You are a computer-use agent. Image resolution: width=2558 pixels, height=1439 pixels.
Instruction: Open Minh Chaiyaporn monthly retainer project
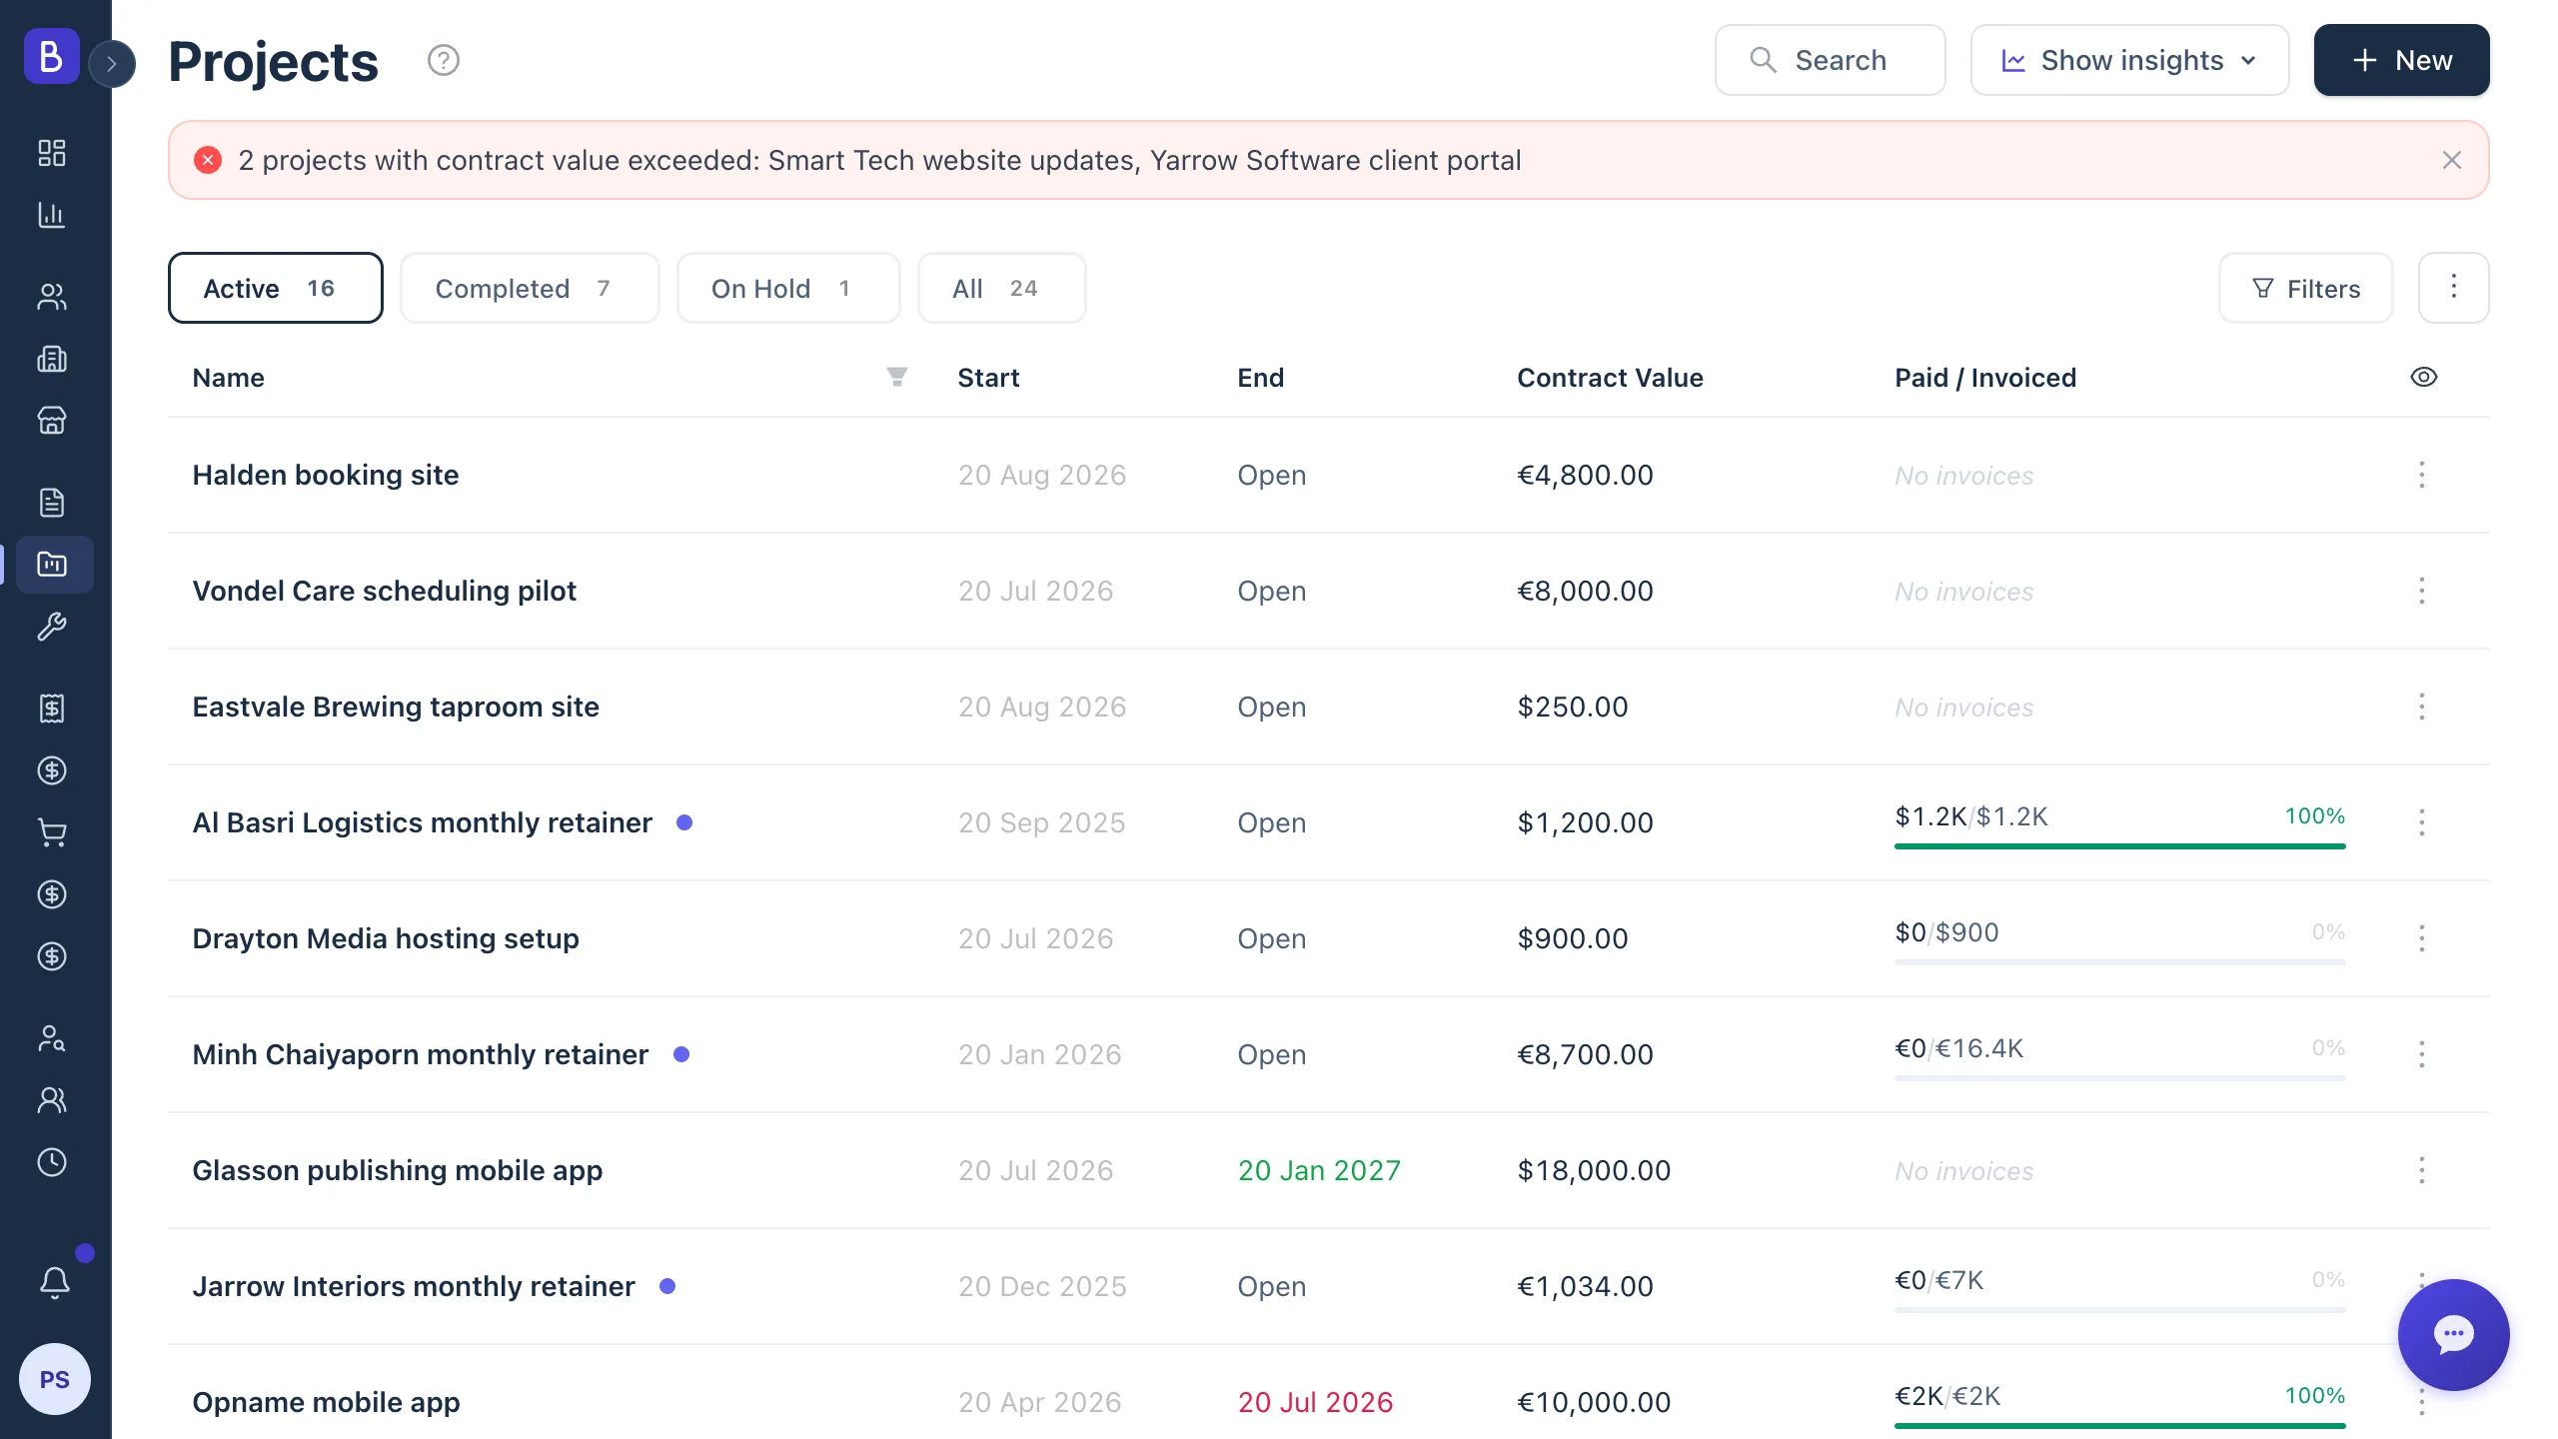420,1054
